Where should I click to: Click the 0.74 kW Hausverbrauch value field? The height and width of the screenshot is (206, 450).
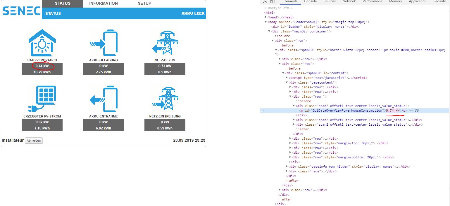point(42,66)
